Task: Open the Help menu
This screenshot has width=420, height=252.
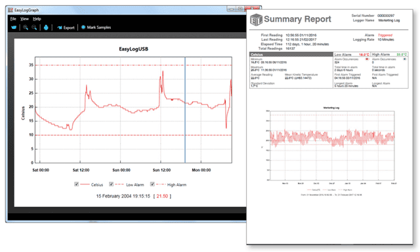Action: pos(37,19)
